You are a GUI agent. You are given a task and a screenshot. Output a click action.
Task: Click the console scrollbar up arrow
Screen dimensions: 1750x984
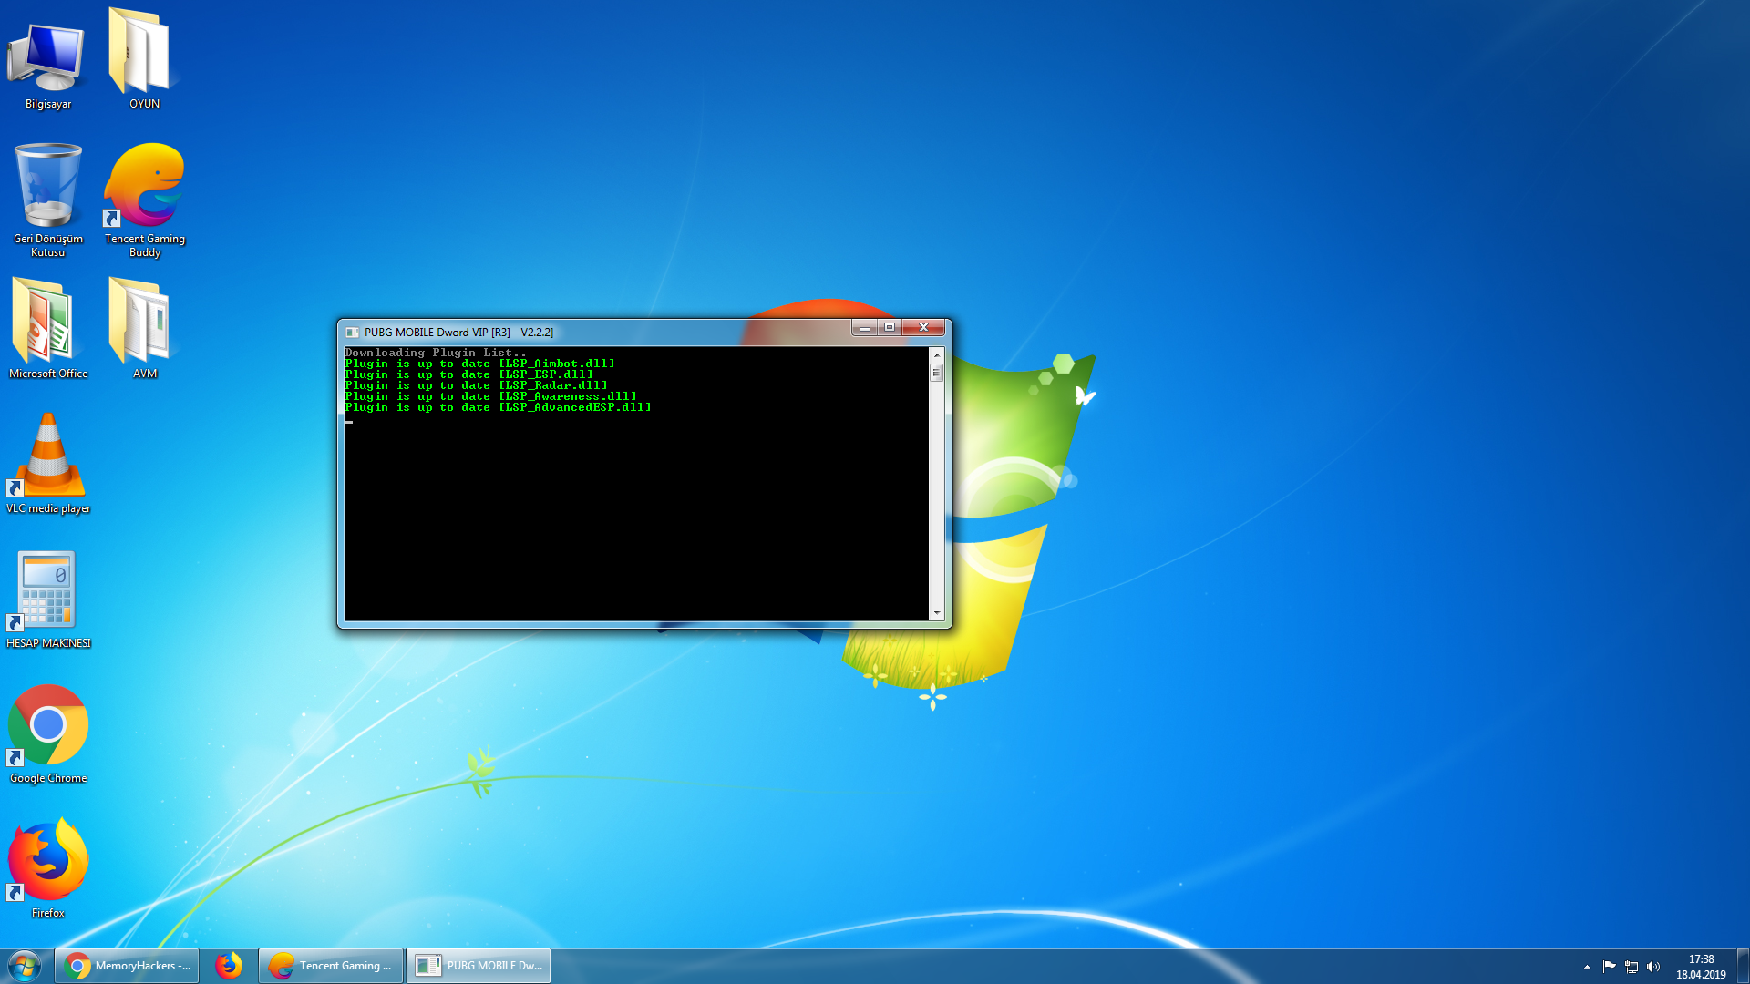pos(936,354)
